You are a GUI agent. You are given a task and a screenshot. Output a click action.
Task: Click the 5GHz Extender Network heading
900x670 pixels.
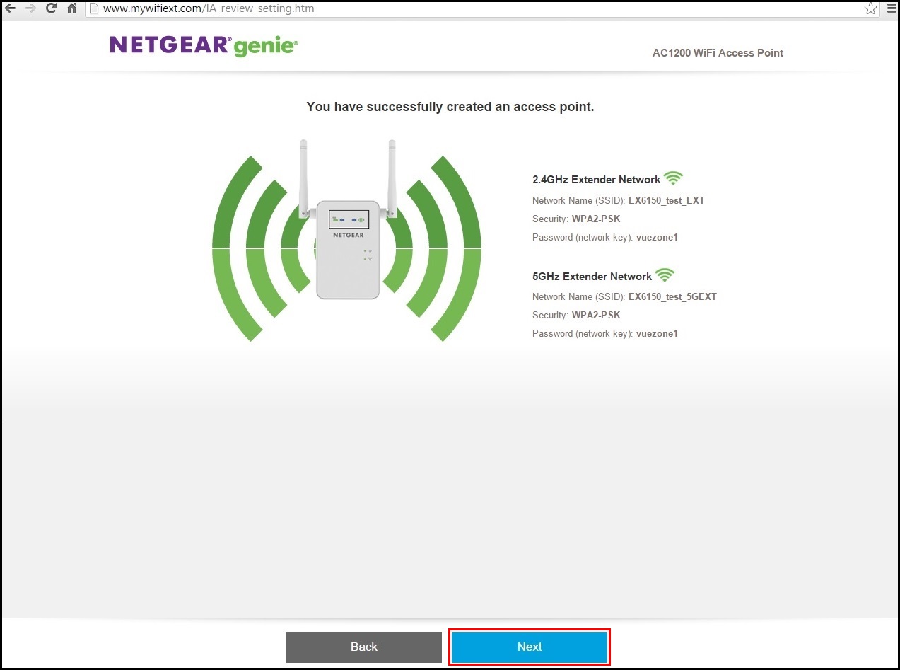point(592,276)
